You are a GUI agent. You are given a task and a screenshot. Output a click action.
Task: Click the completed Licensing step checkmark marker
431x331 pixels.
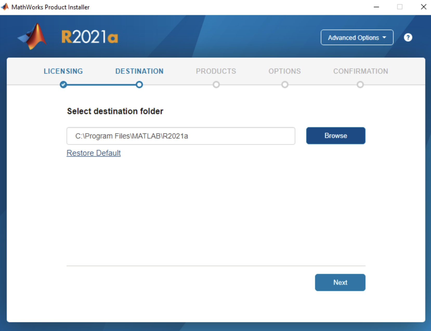63,85
